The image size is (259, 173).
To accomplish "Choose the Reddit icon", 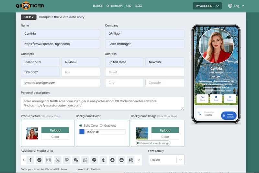I will [121, 160].
